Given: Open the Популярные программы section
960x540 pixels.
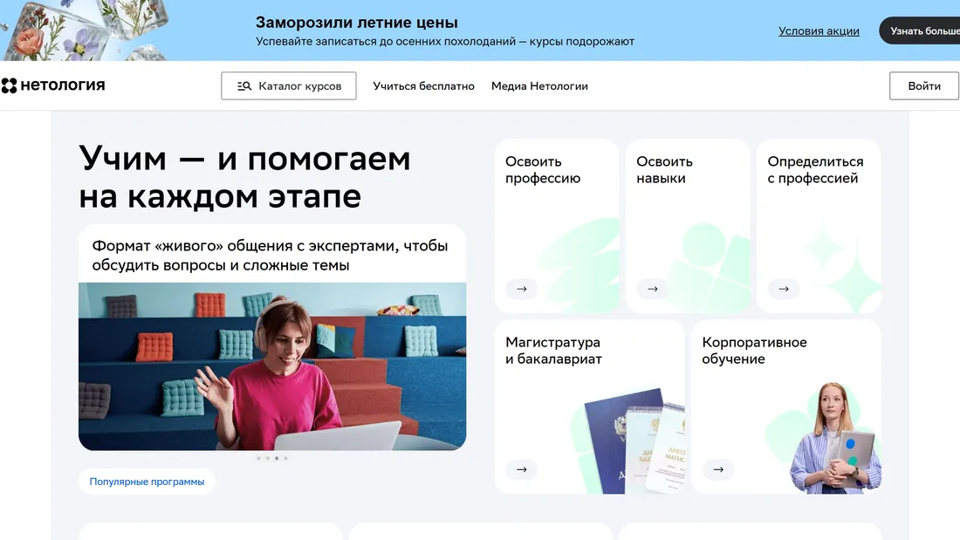Looking at the screenshot, I should point(147,481).
